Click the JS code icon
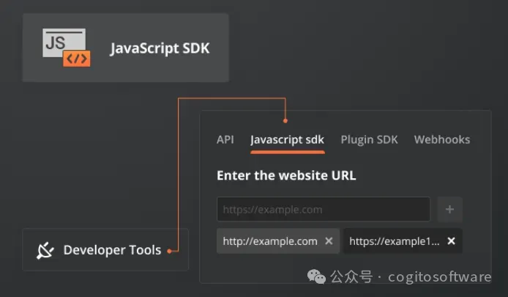 tap(67, 48)
